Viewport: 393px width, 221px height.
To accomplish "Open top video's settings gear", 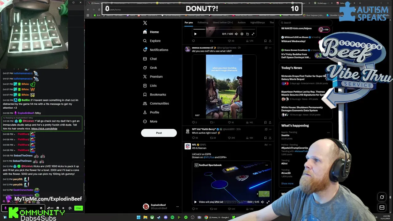I will click(242, 34).
